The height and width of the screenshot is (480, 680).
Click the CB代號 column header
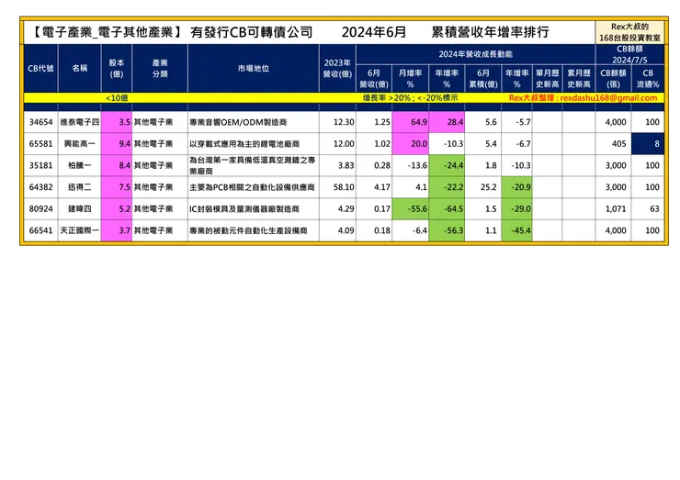click(x=40, y=69)
